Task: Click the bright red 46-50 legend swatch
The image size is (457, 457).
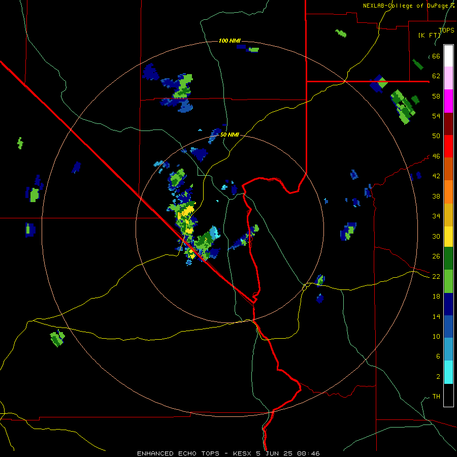Action: (448, 146)
